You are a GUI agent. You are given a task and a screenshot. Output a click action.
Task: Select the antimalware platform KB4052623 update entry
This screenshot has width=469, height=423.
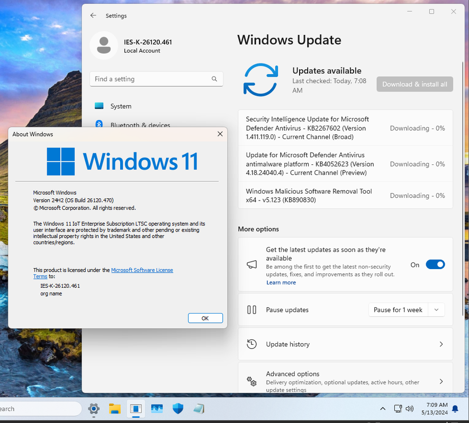pyautogui.click(x=345, y=164)
